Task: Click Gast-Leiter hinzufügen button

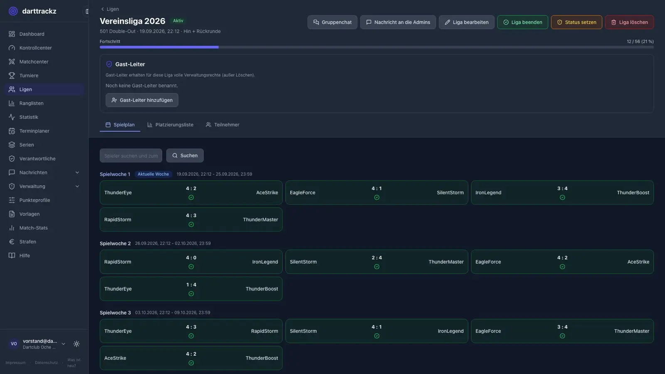Action: tap(142, 100)
